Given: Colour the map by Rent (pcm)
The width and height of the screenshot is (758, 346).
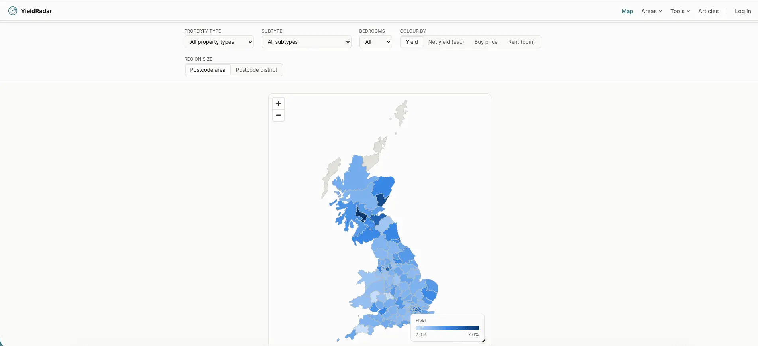Looking at the screenshot, I should click(x=521, y=42).
